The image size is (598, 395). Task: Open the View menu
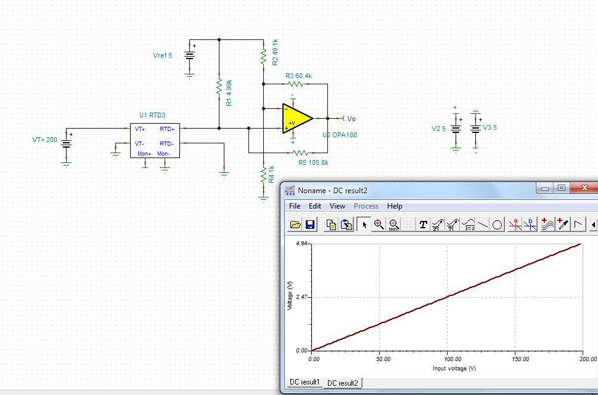pyautogui.click(x=337, y=206)
